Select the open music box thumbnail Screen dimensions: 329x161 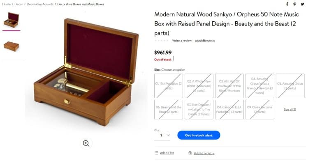point(12,20)
